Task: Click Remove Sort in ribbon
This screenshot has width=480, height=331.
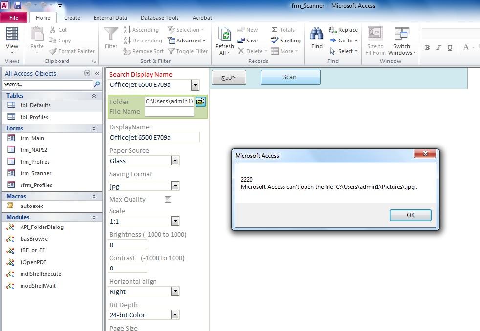Action: pyautogui.click(x=143, y=51)
